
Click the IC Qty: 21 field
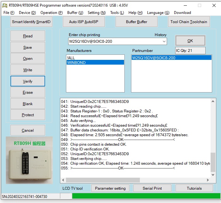[190, 51]
